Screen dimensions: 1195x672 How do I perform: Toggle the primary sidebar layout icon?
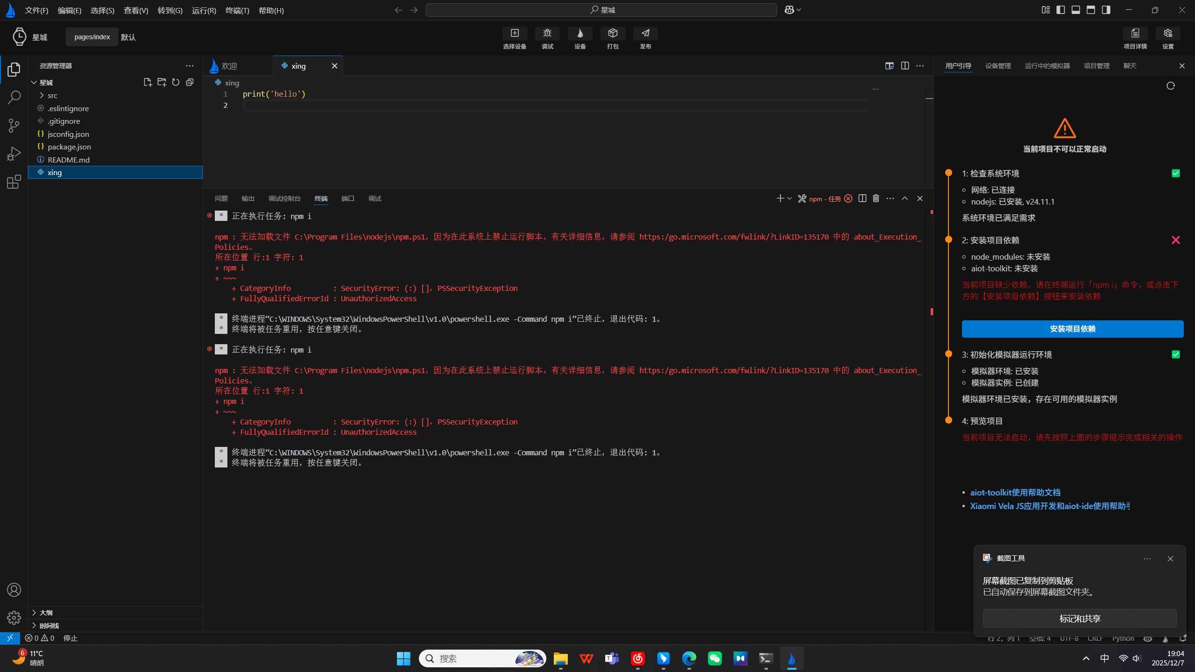tap(1061, 10)
